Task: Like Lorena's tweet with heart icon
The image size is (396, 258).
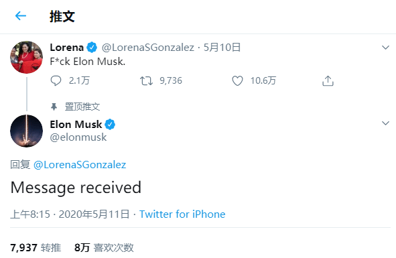Action: pos(237,81)
